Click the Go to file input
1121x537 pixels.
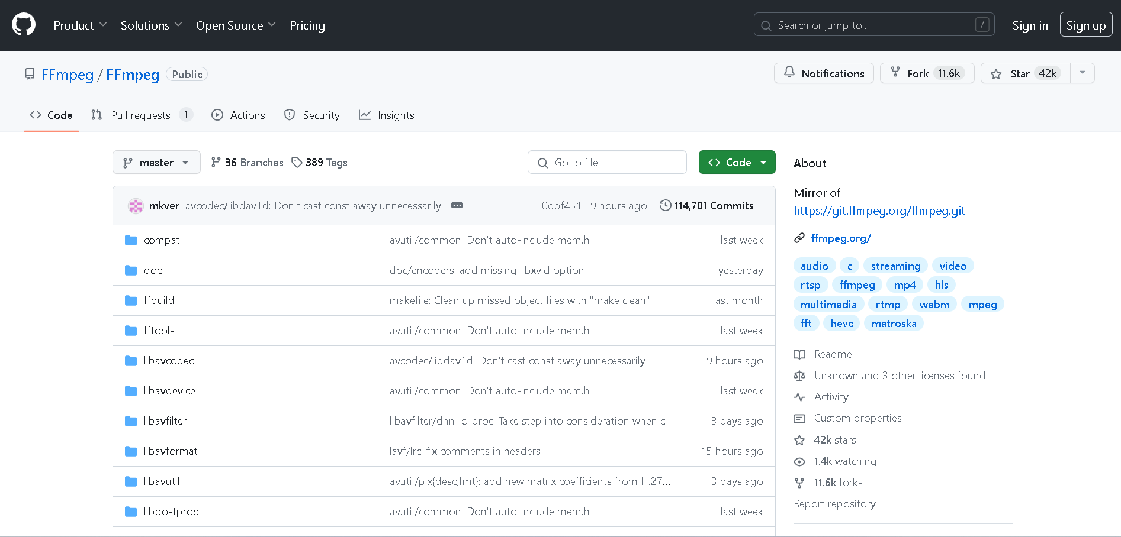coord(607,163)
